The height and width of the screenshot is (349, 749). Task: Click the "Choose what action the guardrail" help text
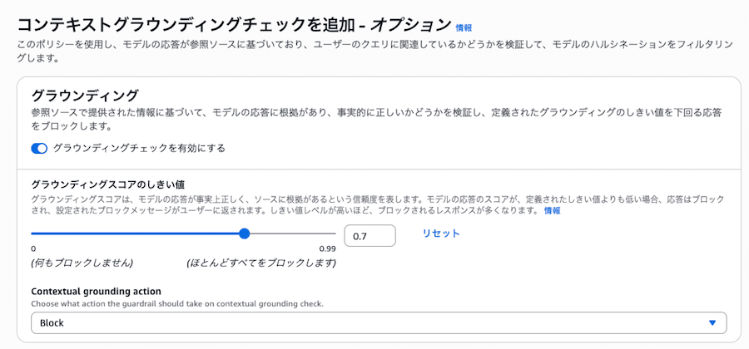coord(176,304)
